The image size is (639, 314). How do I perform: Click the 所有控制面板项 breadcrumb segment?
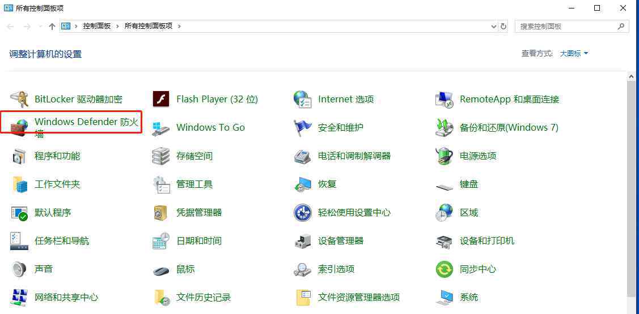149,26
